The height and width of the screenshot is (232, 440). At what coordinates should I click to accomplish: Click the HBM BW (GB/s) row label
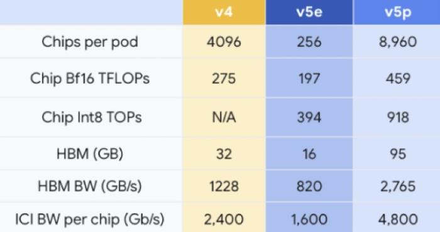coord(90,186)
